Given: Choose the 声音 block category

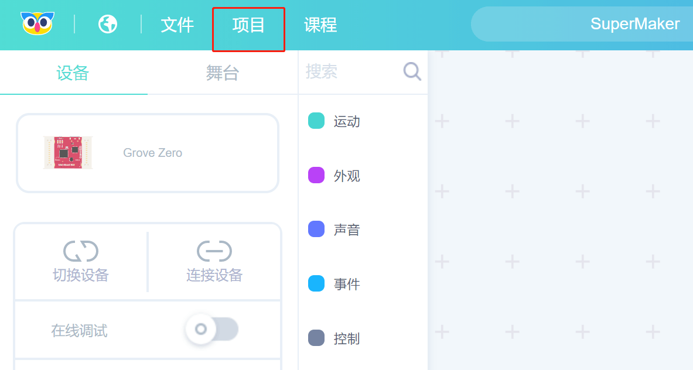Looking at the screenshot, I should 346,230.
